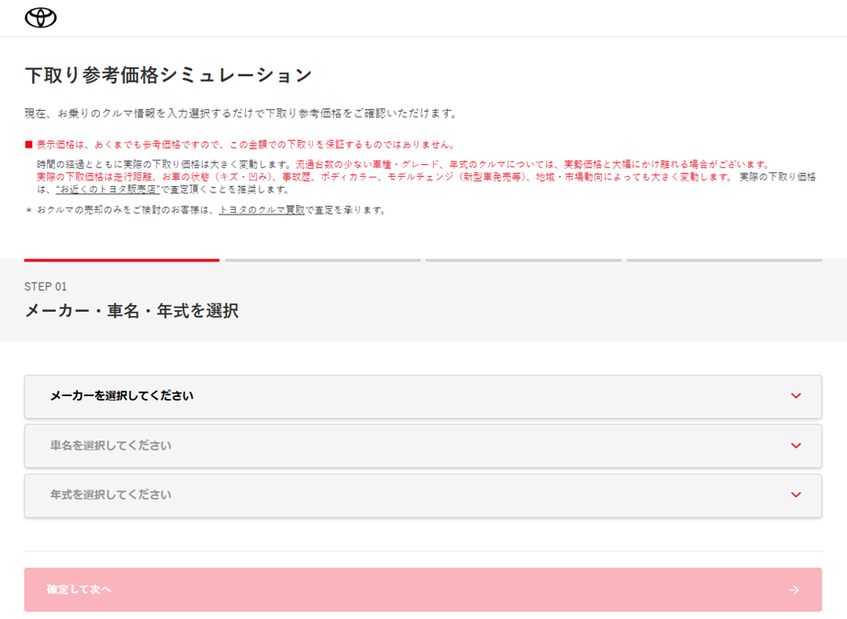Click the 現在、お乗りのクルマ情報 intro sentence
847x619 pixels.
pyautogui.click(x=240, y=114)
